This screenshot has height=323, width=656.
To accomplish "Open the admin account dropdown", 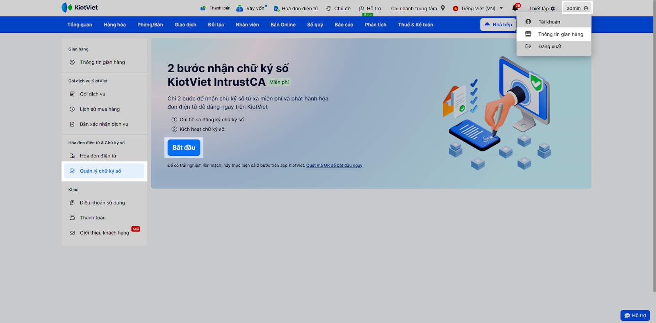I will (x=577, y=8).
